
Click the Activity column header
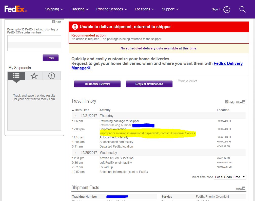pyautogui.click(x=105, y=110)
